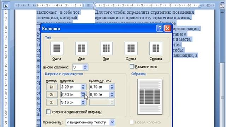Click the column number label '1:'
226x127 pixels.
[x=52, y=87]
